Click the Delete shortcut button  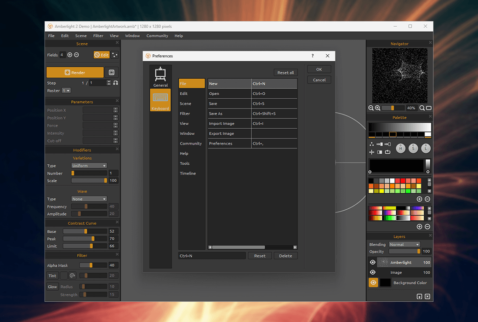pyautogui.click(x=285, y=256)
